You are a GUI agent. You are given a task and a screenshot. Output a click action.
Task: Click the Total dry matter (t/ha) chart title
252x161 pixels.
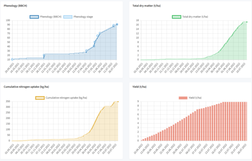147,6
